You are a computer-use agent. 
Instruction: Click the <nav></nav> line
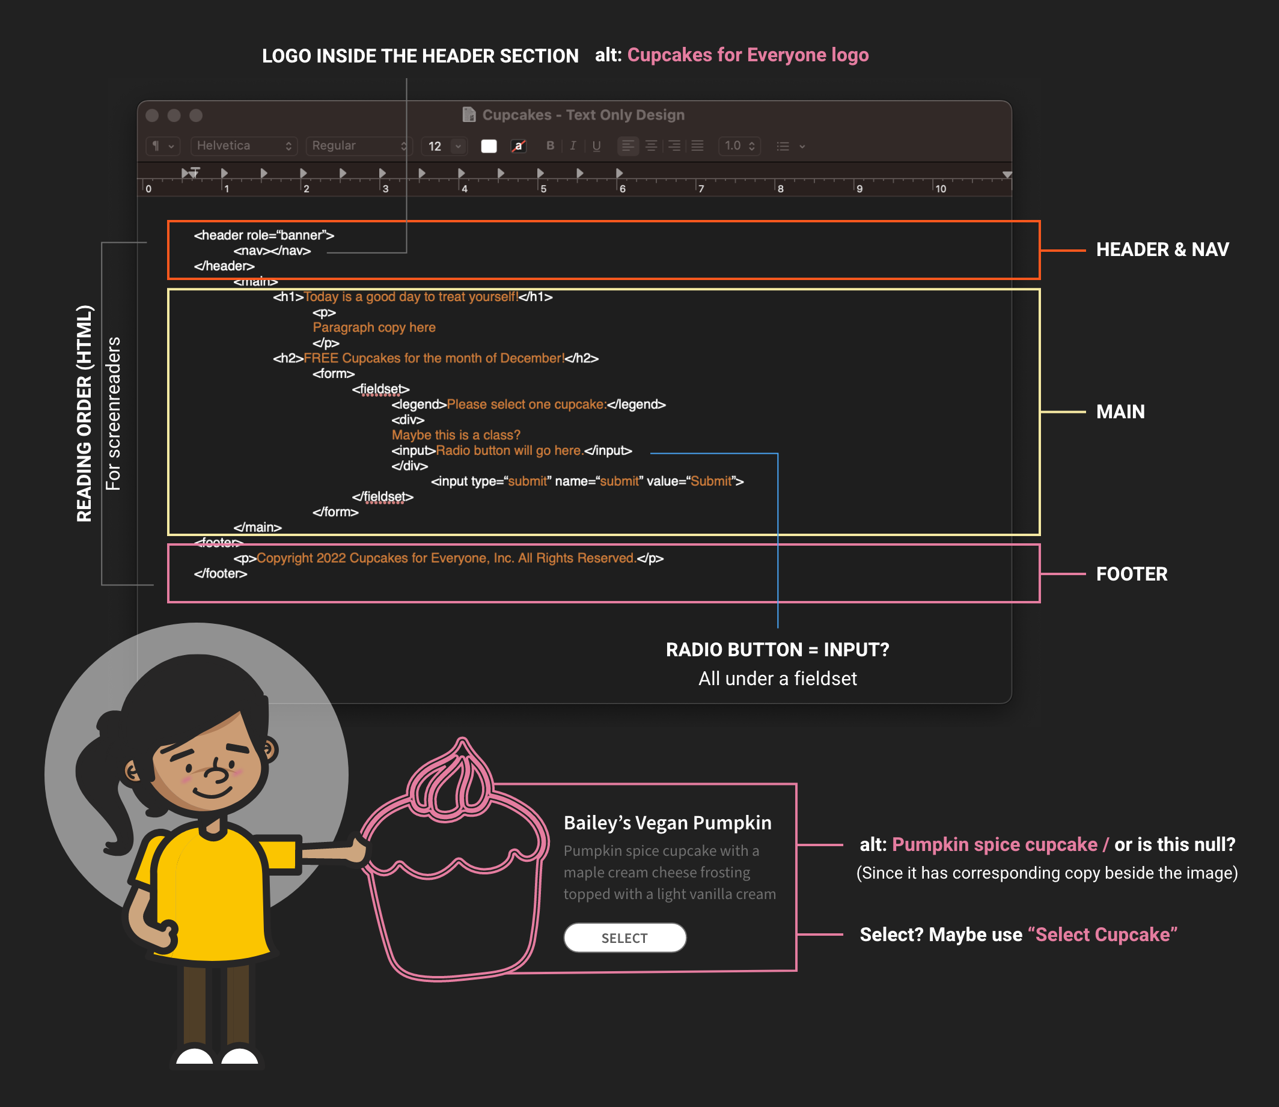point(272,251)
